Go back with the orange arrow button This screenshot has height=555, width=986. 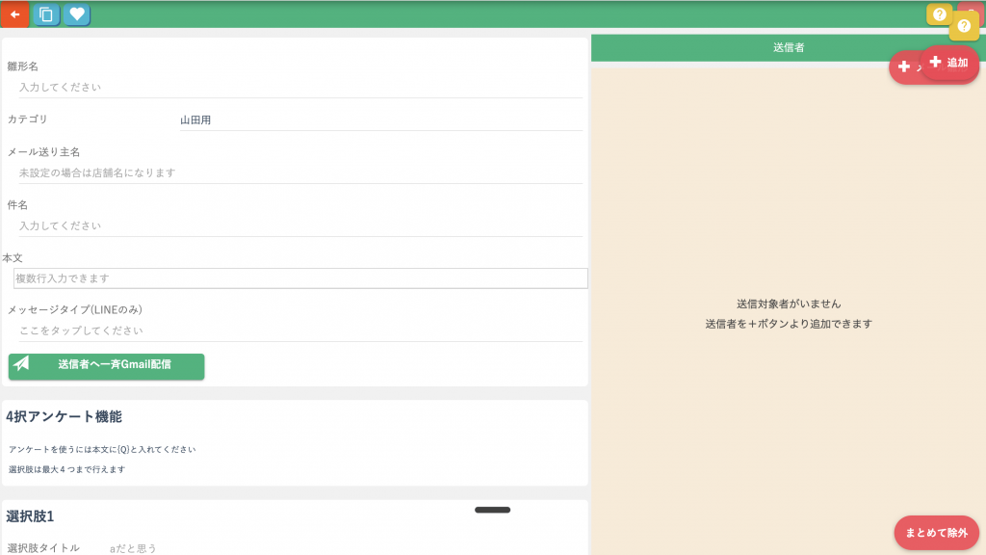[15, 13]
